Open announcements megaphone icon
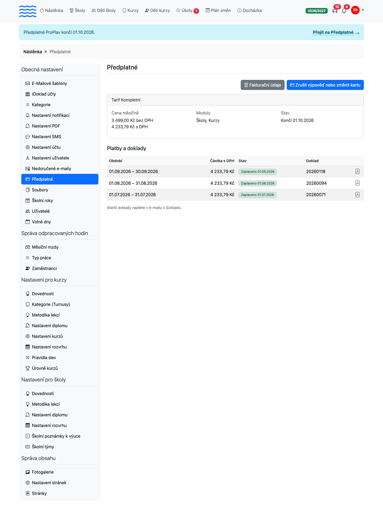Image resolution: width=383 pixels, height=505 pixels. [x=335, y=11]
